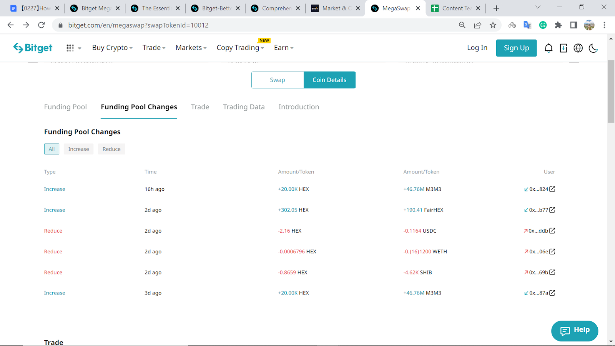This screenshot has height=346, width=615.
Task: Open the language globe selector
Action: [578, 48]
